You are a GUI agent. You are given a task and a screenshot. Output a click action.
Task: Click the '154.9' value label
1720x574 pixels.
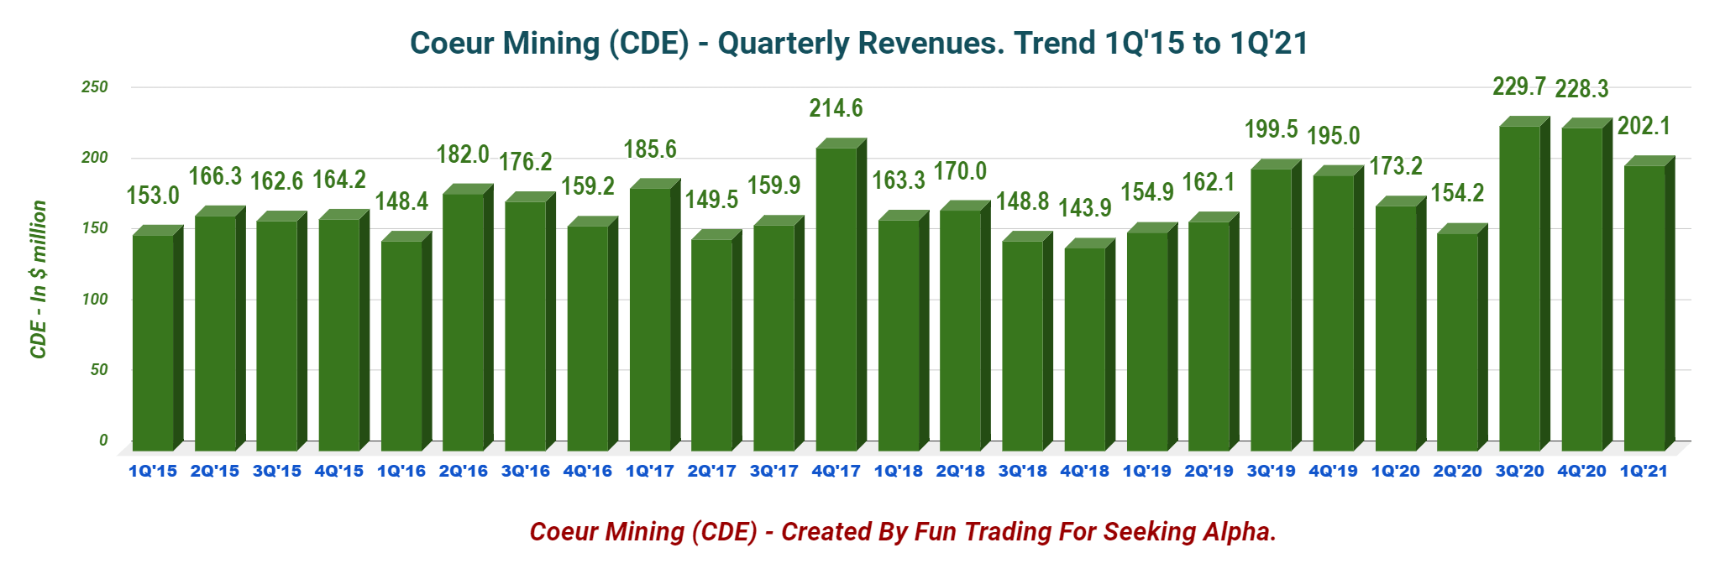point(1147,192)
